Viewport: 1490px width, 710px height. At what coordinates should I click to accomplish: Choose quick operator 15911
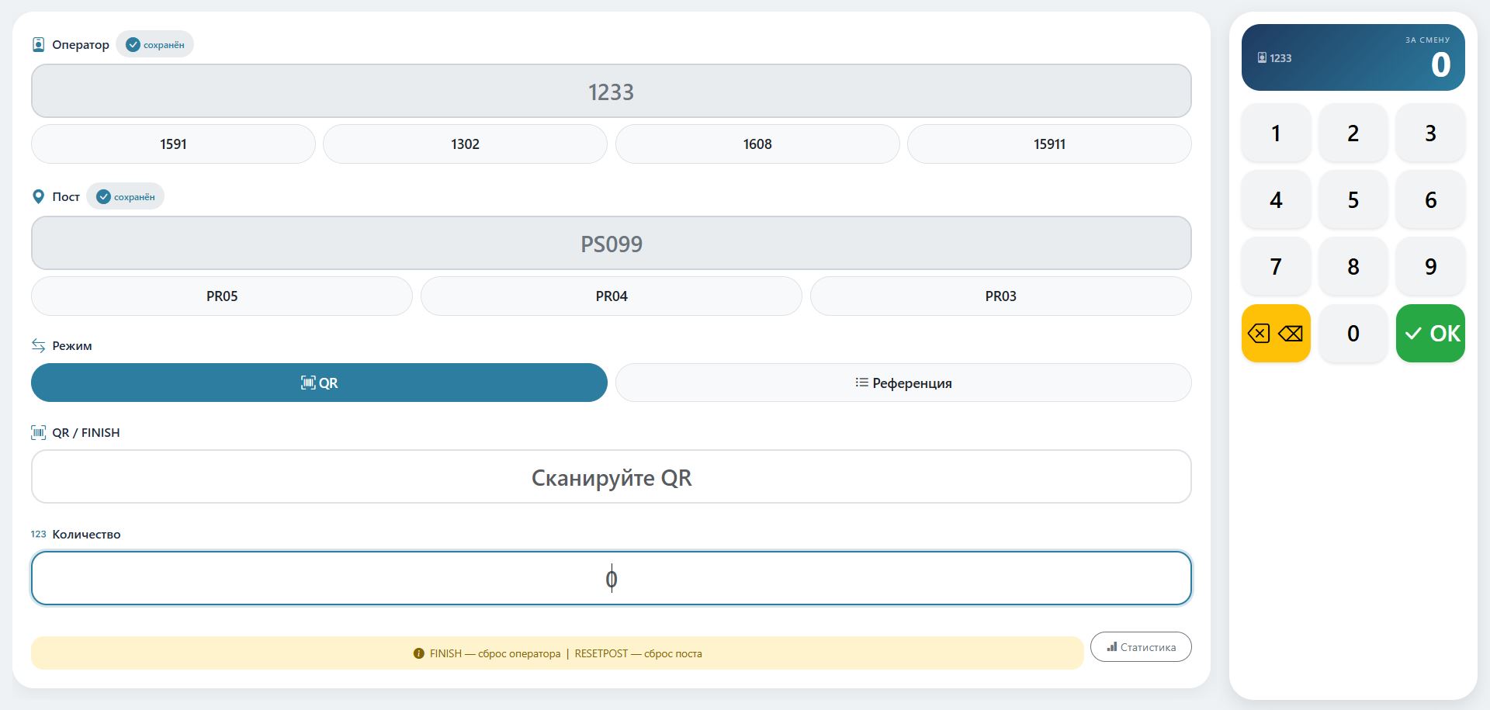(1049, 144)
